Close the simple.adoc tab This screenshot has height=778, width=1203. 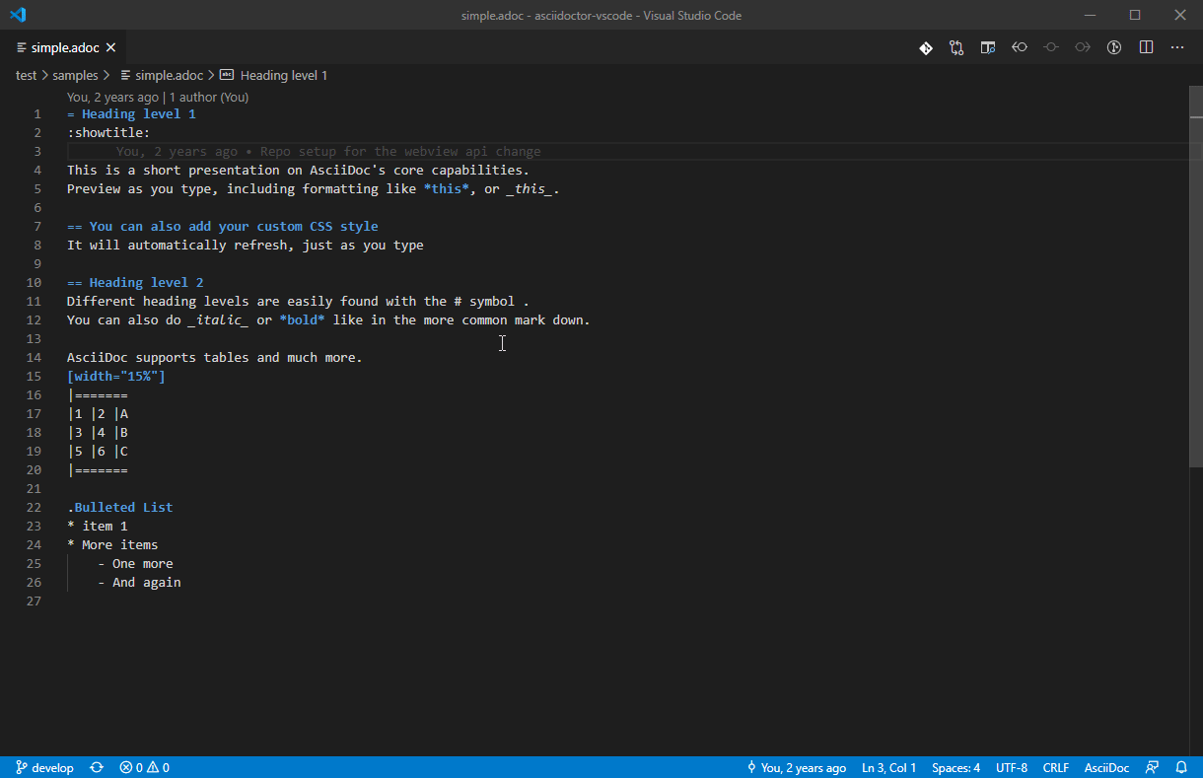[x=111, y=47]
